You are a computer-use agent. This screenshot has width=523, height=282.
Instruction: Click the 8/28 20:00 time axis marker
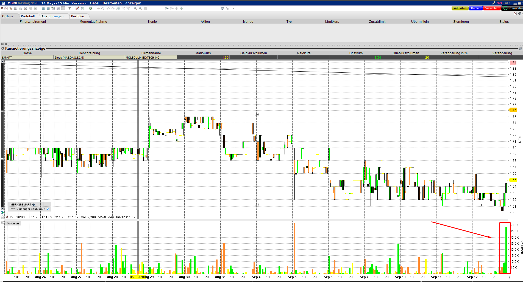point(138,277)
